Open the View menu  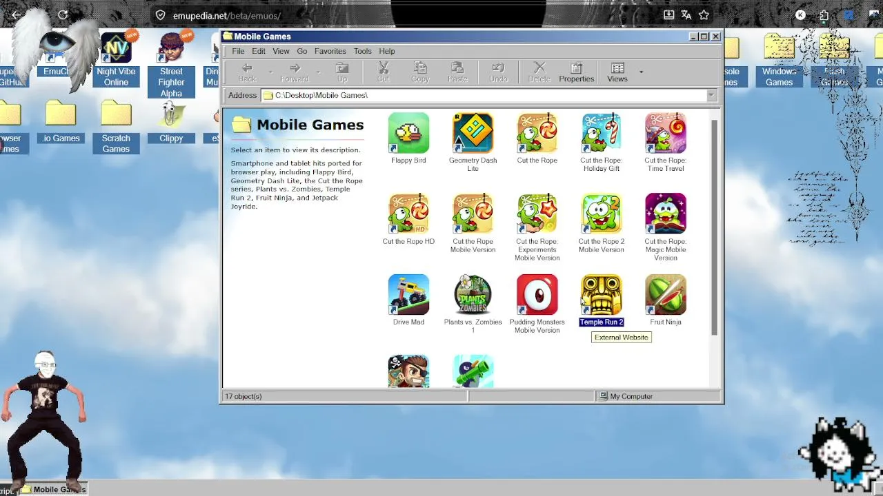tap(281, 51)
